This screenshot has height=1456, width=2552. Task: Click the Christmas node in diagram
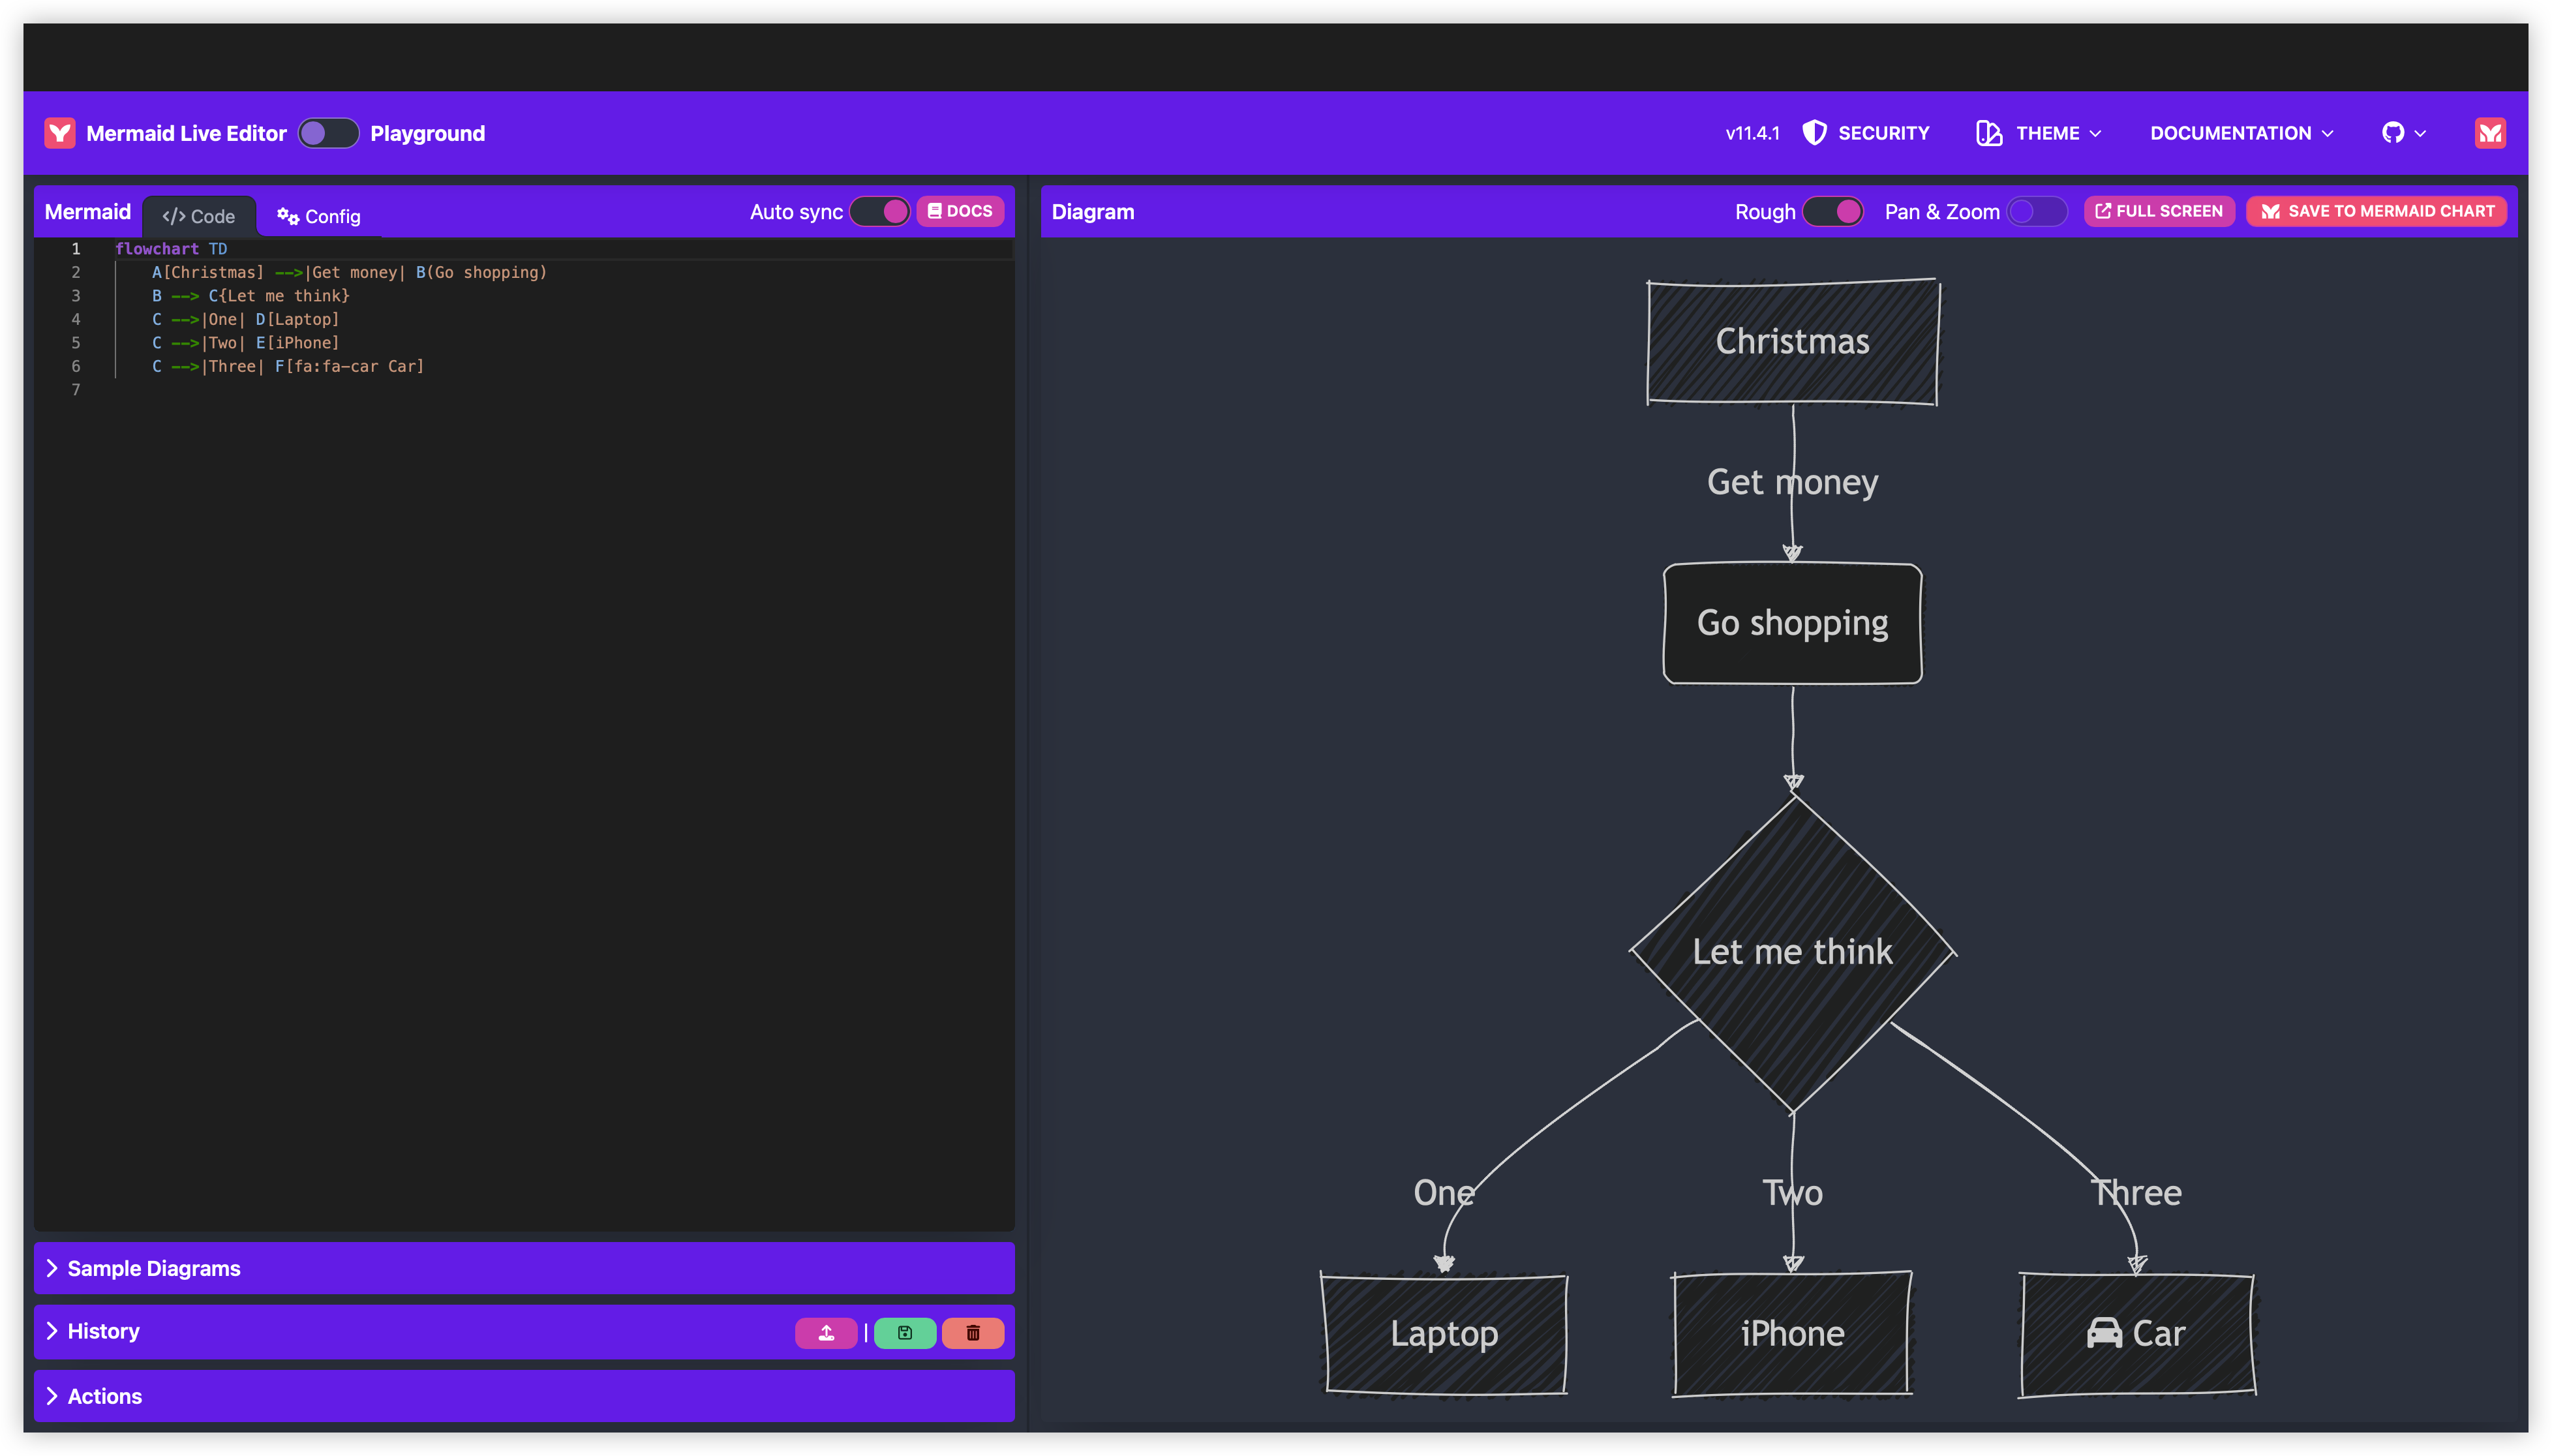pos(1793,342)
